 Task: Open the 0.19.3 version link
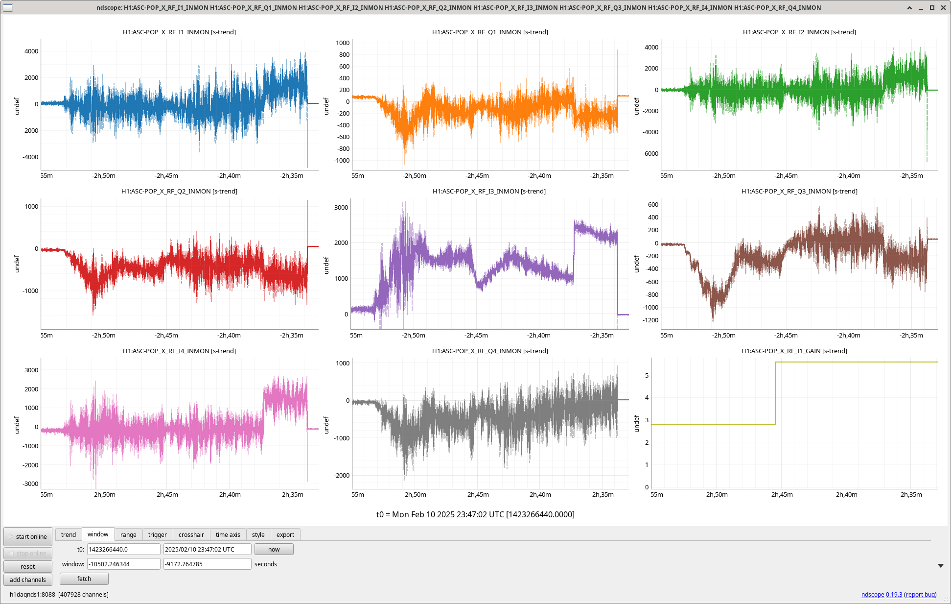coord(894,594)
